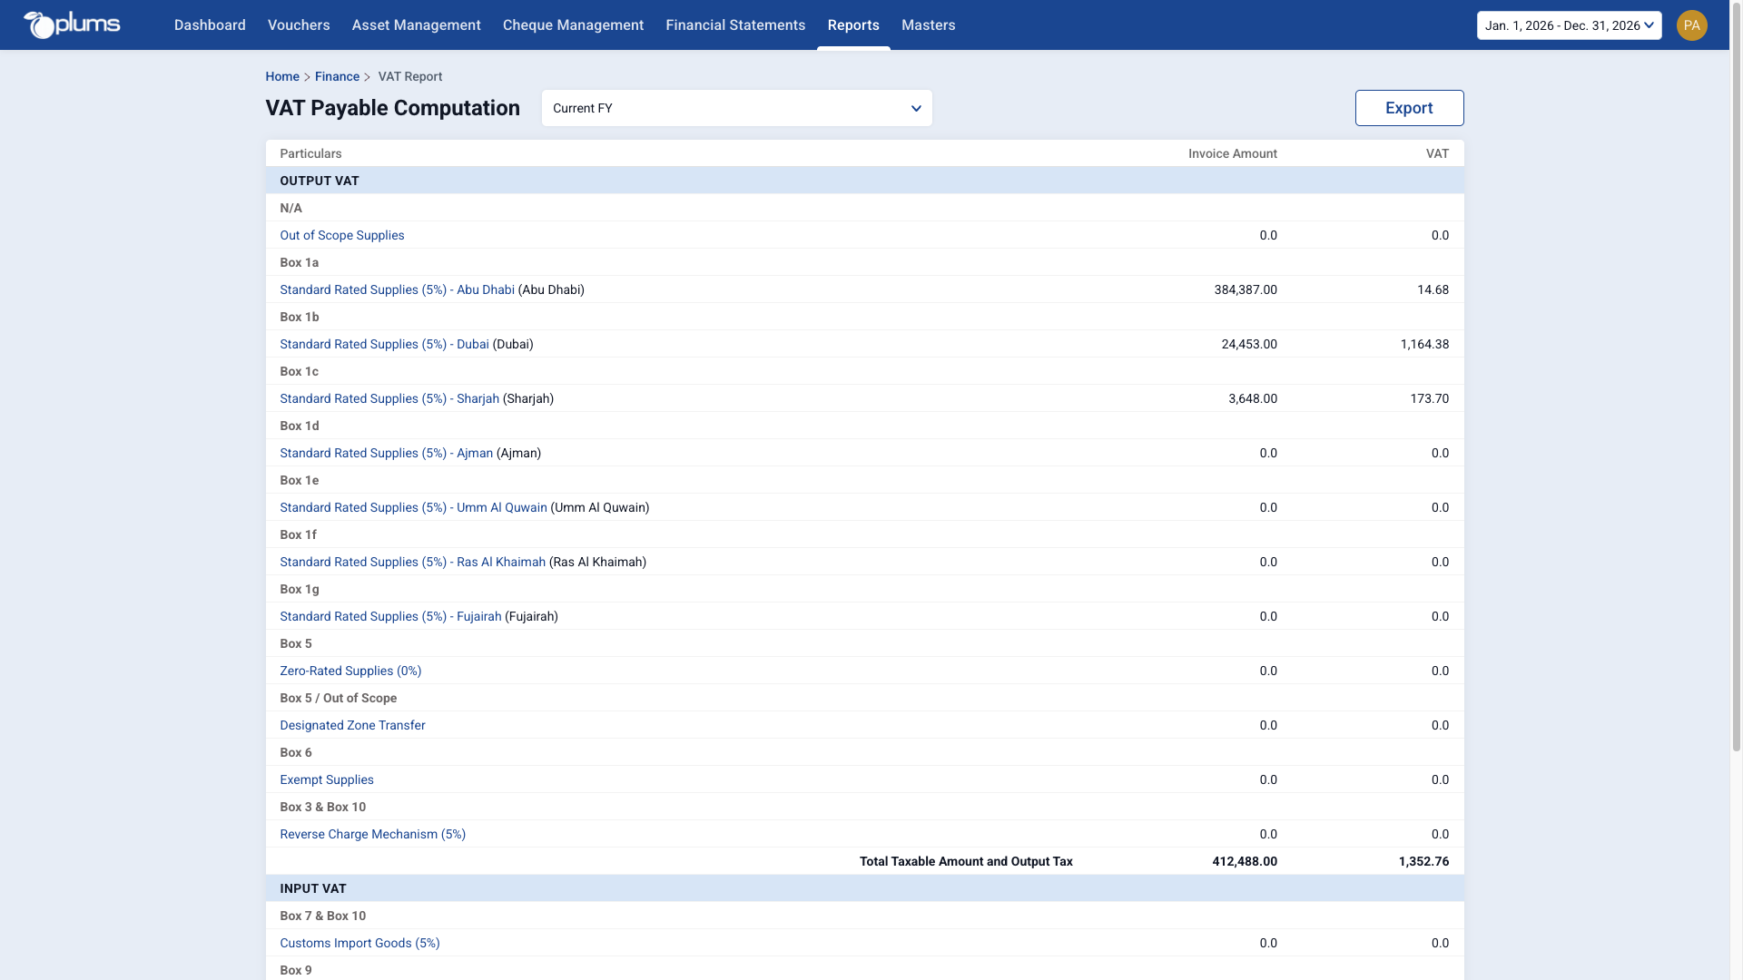Click the Invoice Amount column header
The height and width of the screenshot is (980, 1743).
1233,153
